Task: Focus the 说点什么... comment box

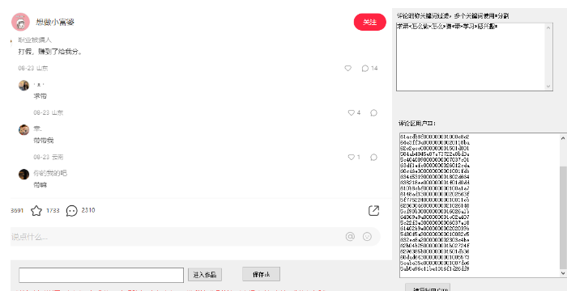Action: click(195, 237)
